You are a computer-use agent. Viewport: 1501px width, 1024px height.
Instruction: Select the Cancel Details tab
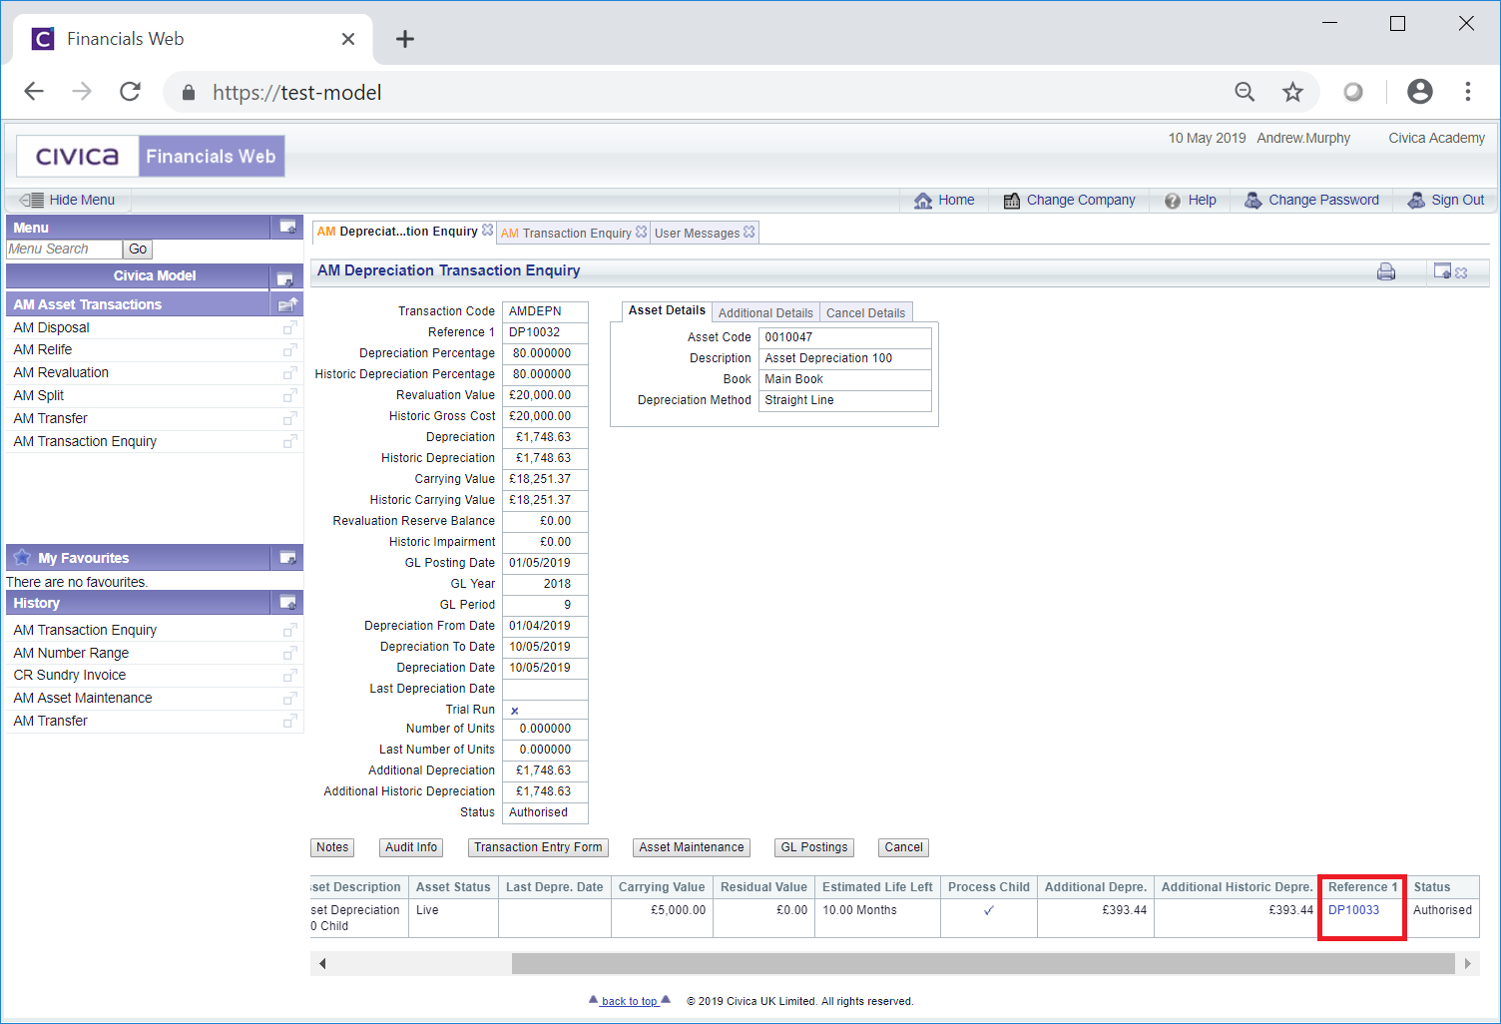point(865,313)
